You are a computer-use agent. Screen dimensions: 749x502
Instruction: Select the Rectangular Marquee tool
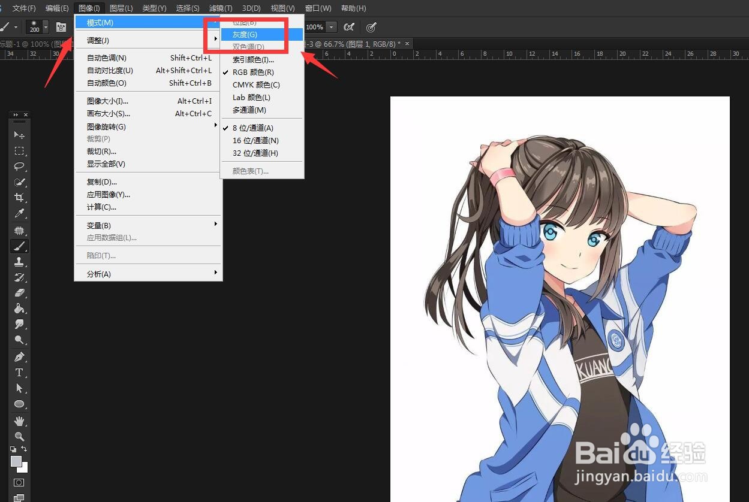pyautogui.click(x=19, y=151)
